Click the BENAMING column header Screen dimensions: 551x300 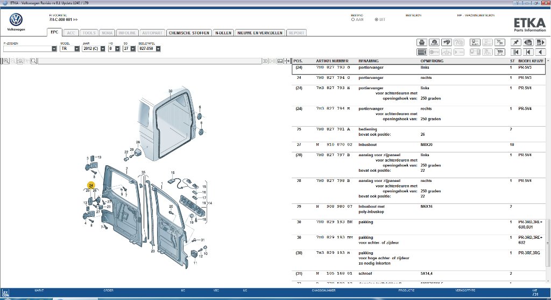click(368, 61)
